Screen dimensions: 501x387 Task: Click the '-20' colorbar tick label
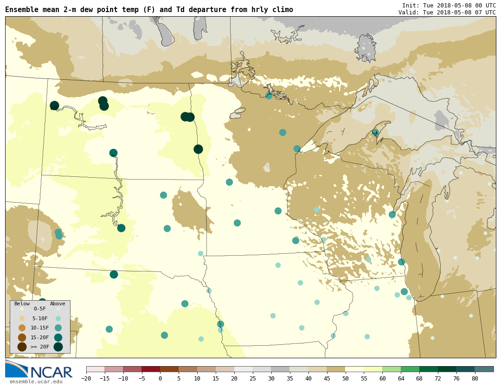point(86,379)
